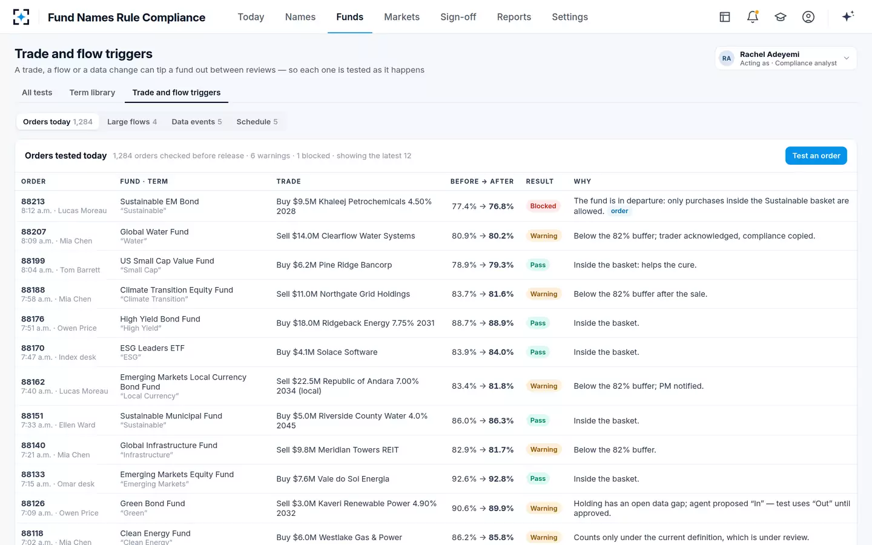This screenshot has height=545, width=872.
Task: Click the Blocked badge for order 88213
Action: (543, 206)
